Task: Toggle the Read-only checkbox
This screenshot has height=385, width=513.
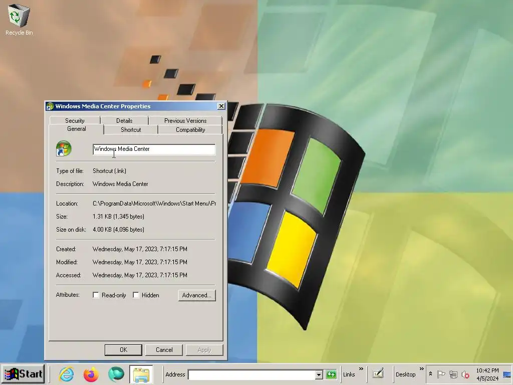Action: [x=96, y=295]
